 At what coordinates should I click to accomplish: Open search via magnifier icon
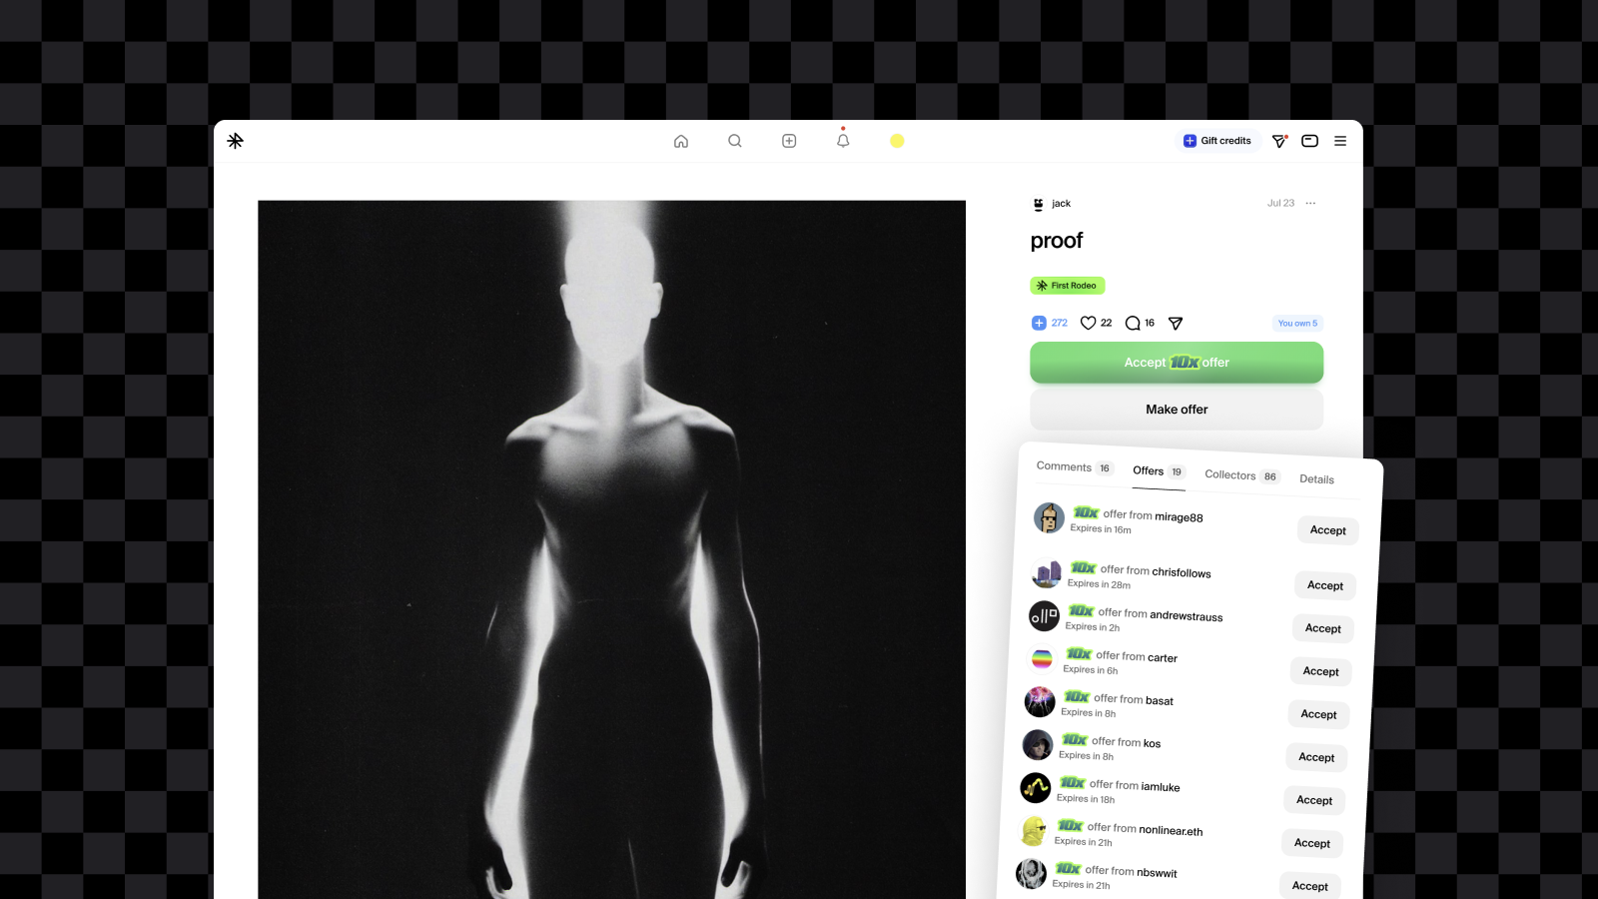735,141
